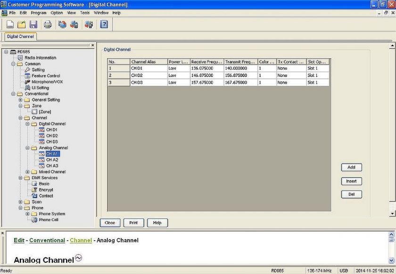396x274 pixels.
Task: Expand the Phone System folder
Action: pos(27,214)
